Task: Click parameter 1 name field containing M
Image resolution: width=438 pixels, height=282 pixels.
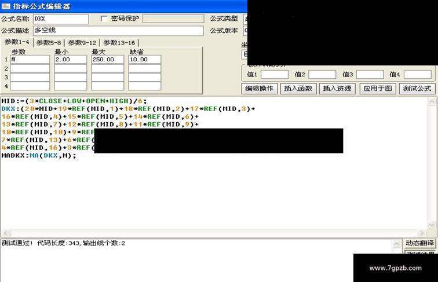Action: pyautogui.click(x=30, y=60)
